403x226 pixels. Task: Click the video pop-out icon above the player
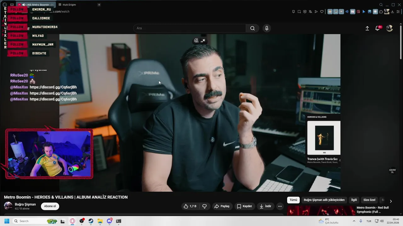[196, 40]
